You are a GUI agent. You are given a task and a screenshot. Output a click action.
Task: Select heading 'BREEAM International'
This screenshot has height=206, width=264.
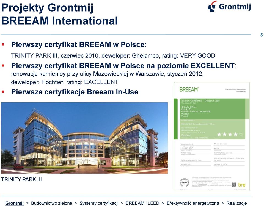click(x=59, y=21)
